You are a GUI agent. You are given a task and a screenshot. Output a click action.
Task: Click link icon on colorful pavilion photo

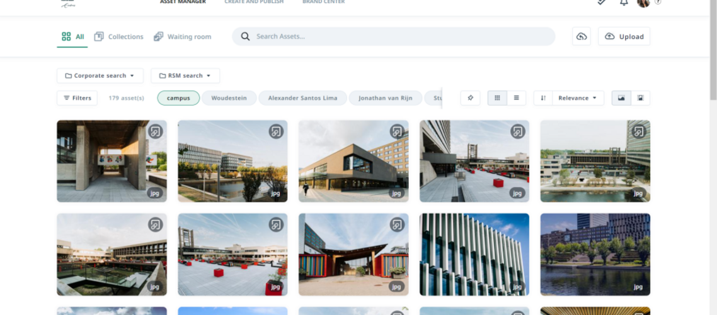point(397,224)
